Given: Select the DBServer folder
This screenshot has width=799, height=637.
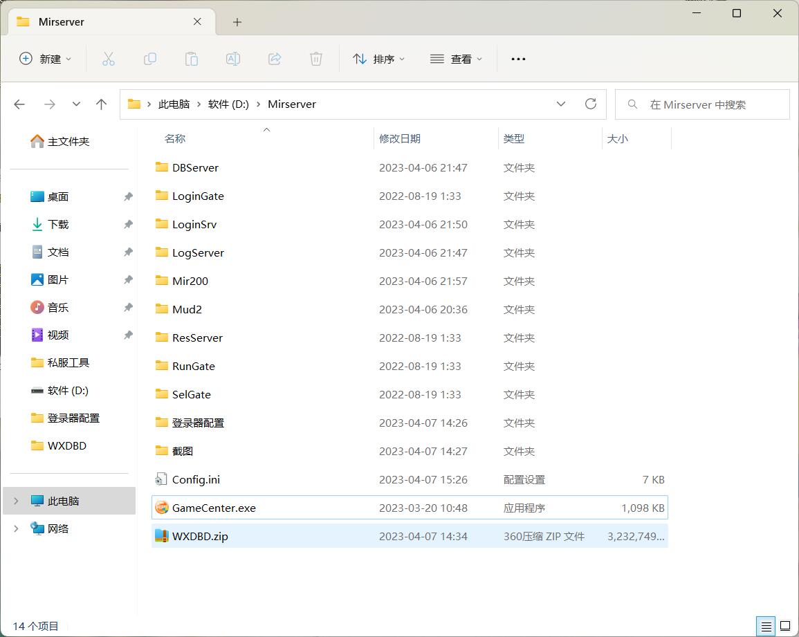Looking at the screenshot, I should [409, 167].
